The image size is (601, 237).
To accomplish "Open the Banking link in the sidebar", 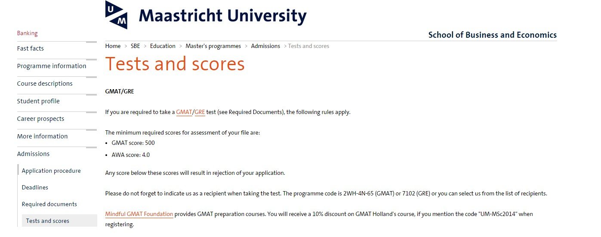I will (27, 33).
